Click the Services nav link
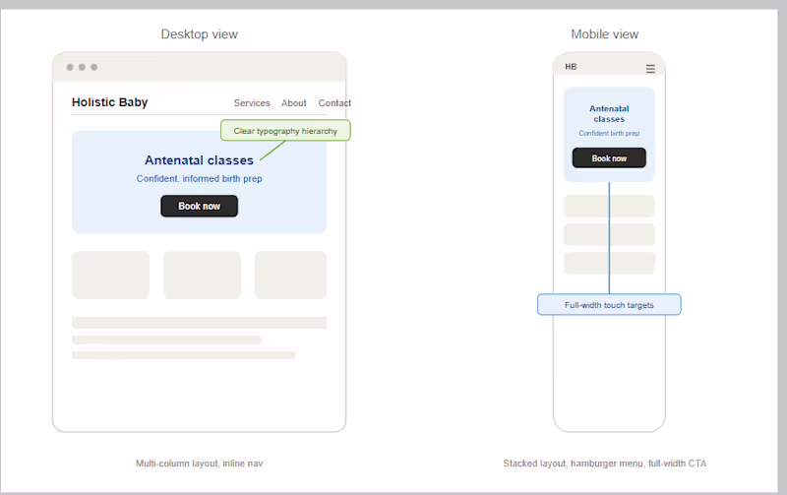787x495 pixels. (252, 103)
